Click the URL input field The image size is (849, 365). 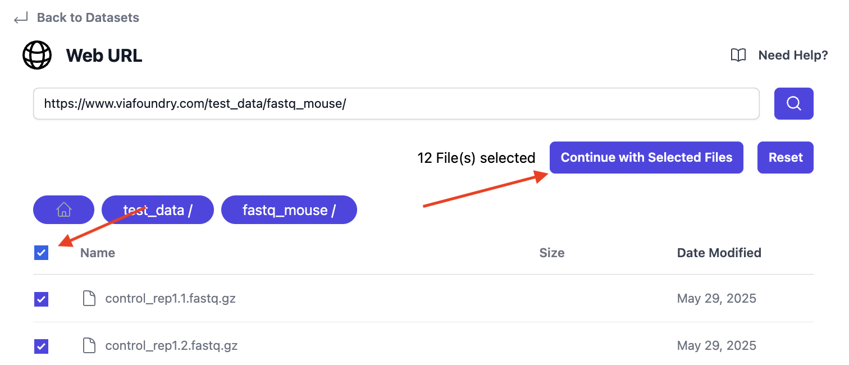point(393,103)
